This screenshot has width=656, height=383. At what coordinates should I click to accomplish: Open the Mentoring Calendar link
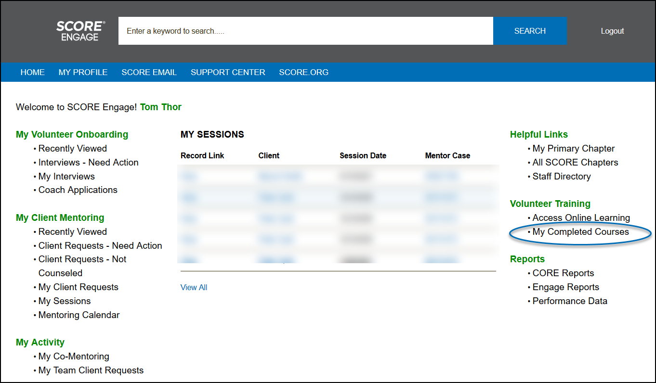pos(79,315)
